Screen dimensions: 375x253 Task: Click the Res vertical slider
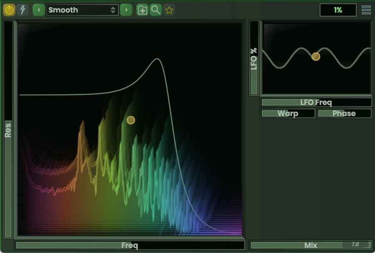point(8,129)
